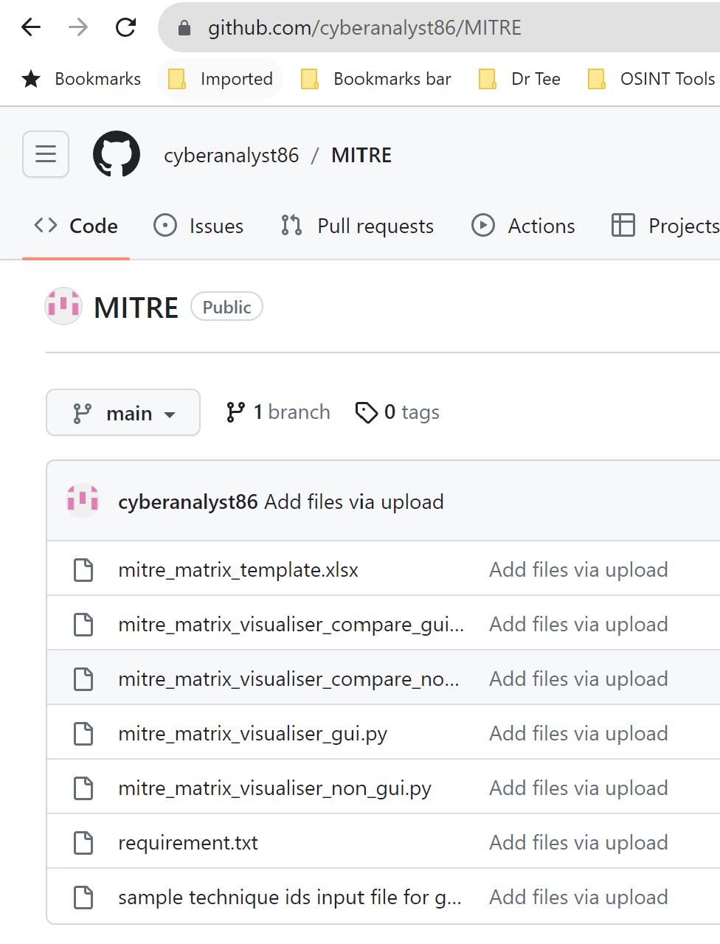720x944 pixels.
Task: Open the hamburger navigation menu
Action: coord(46,154)
